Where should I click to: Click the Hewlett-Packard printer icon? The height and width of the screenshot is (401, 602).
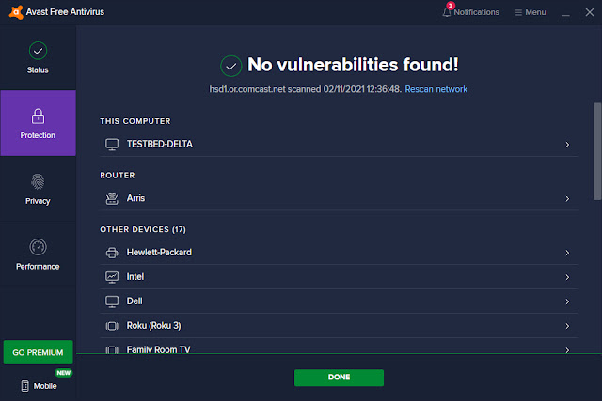coord(112,253)
